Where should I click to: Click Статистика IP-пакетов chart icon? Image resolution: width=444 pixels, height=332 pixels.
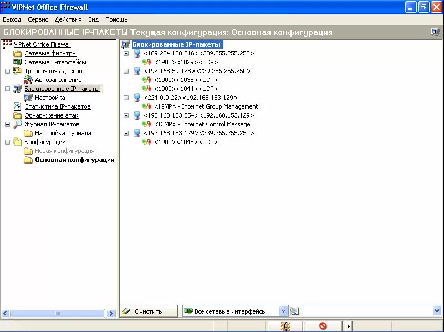click(18, 106)
